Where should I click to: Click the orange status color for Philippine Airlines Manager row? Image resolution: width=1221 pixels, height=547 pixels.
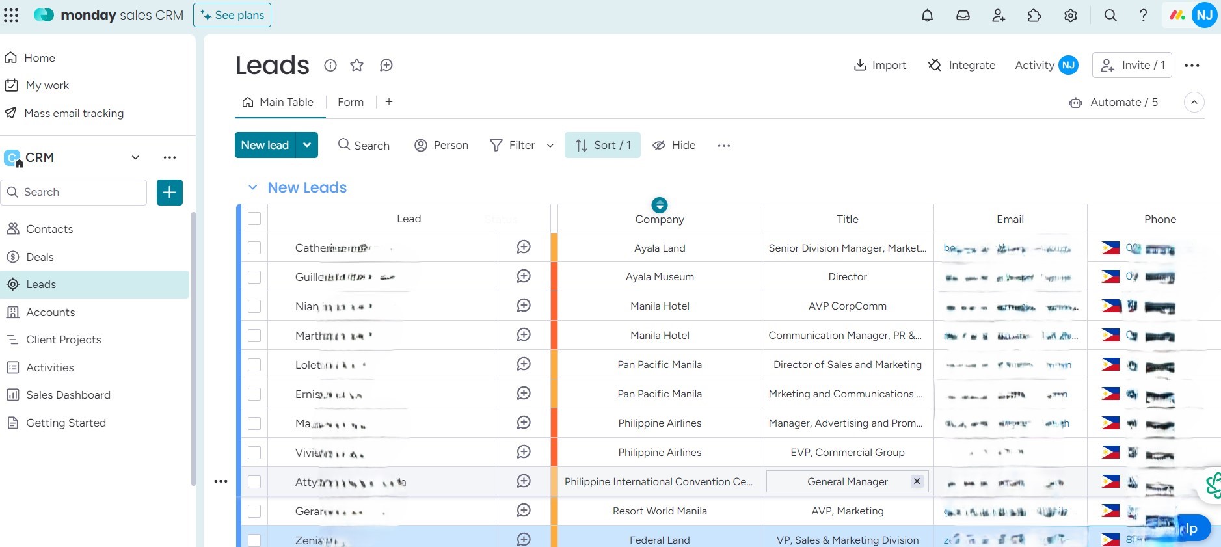click(554, 423)
